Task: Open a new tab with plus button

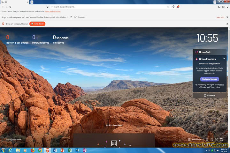Action: pos(32,2)
